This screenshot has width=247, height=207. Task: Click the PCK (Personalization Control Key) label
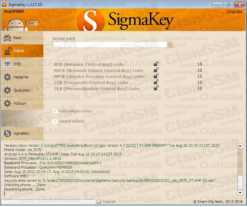pos(96,89)
